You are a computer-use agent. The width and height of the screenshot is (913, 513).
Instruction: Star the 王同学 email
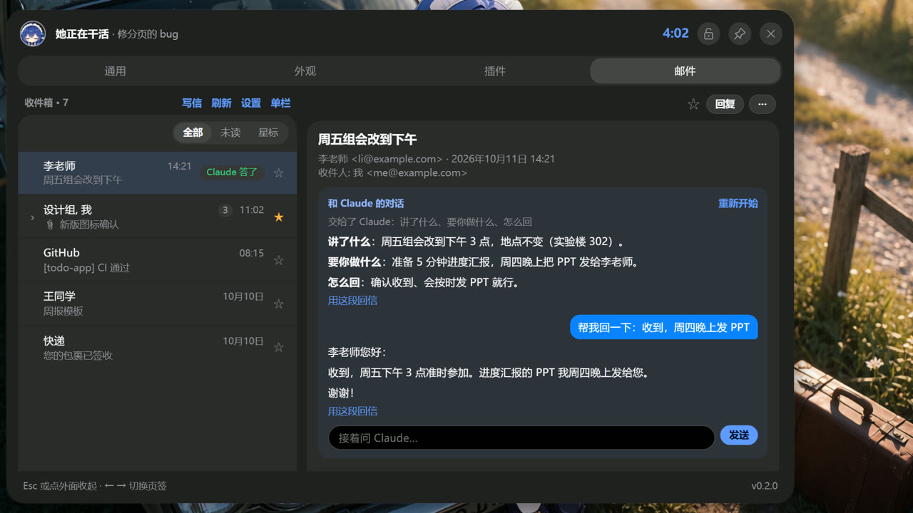point(279,304)
